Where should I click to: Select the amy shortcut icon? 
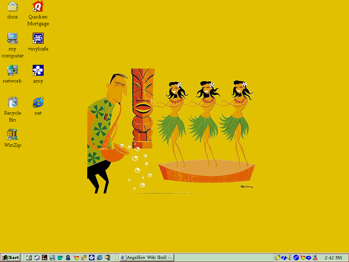[38, 70]
